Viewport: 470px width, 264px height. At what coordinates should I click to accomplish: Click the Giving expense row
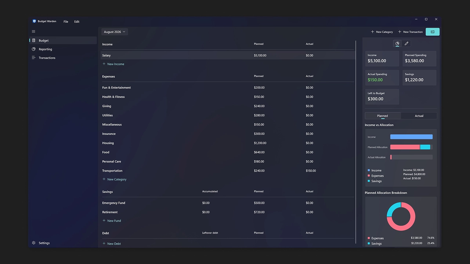pos(228,106)
